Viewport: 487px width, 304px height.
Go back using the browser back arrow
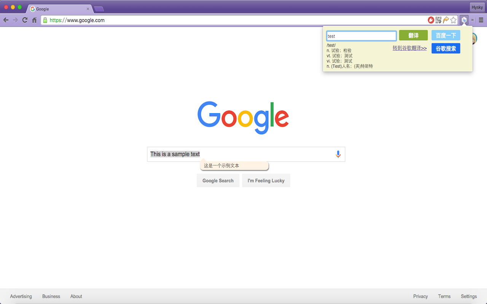pos(6,20)
